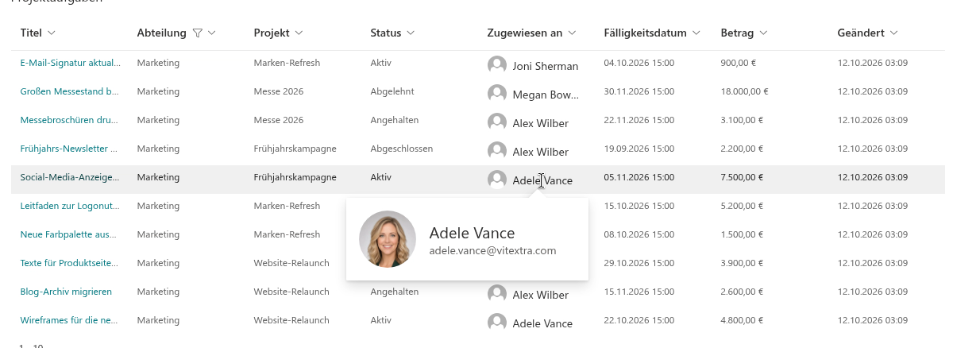Click Website-Relaunch in Blog-Archiv migrieren row
This screenshot has width=953, height=348.
pyautogui.click(x=291, y=292)
